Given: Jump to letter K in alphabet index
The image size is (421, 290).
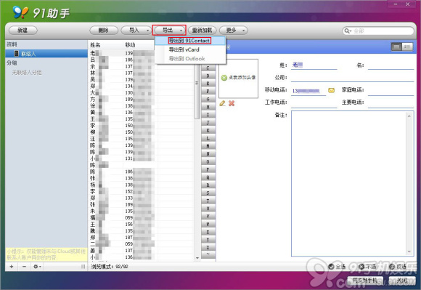Looking at the screenshot, I should 208,131.
